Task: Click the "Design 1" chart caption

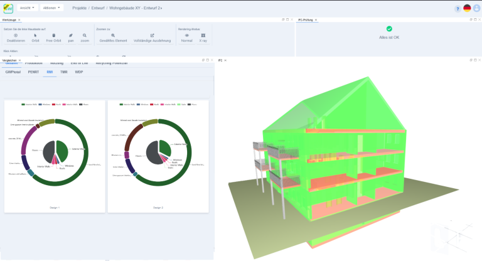Action: click(55, 208)
